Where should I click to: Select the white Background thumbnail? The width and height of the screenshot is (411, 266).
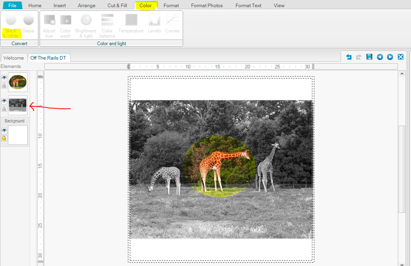click(18, 135)
